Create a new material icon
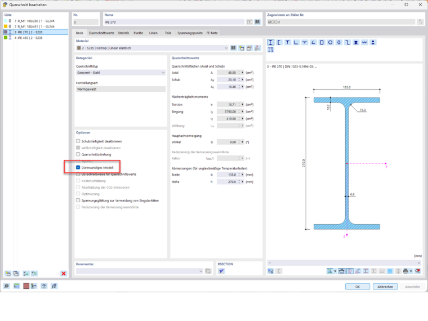428x321 pixels. [241, 48]
